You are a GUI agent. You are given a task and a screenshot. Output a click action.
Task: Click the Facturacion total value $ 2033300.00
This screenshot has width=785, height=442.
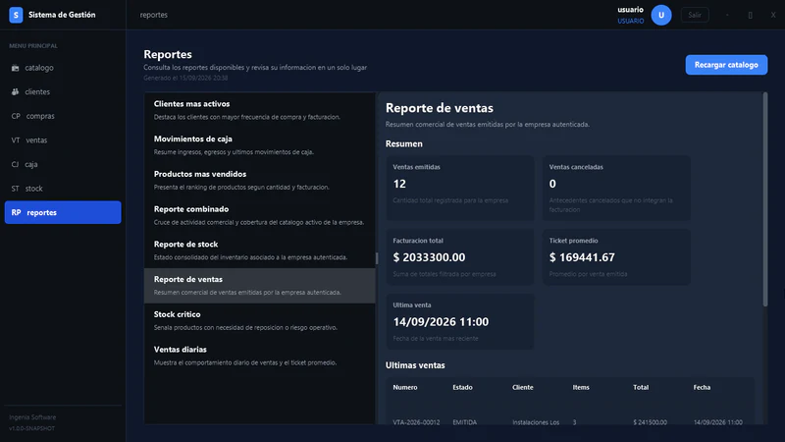click(429, 257)
